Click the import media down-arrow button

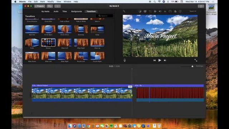(x=57, y=6)
